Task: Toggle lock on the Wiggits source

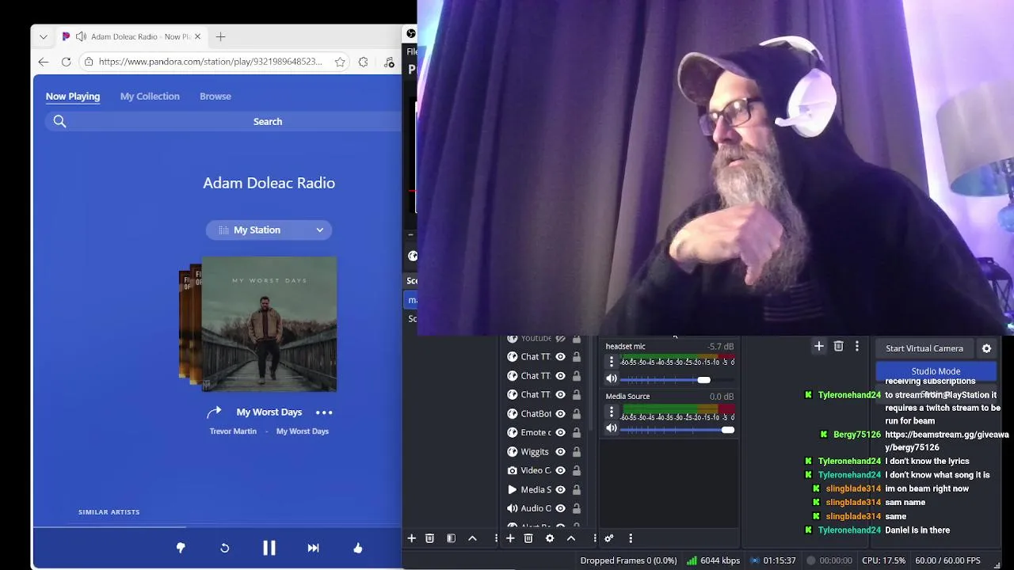Action: tap(576, 452)
